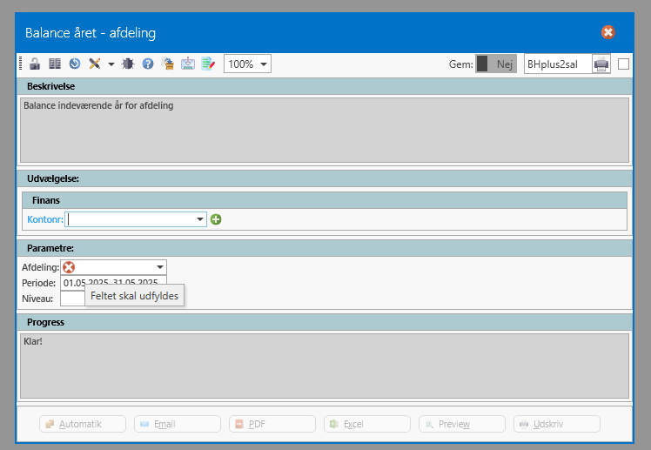Image resolution: width=651 pixels, height=450 pixels.
Task: Click the bug debug icon
Action: click(x=128, y=64)
